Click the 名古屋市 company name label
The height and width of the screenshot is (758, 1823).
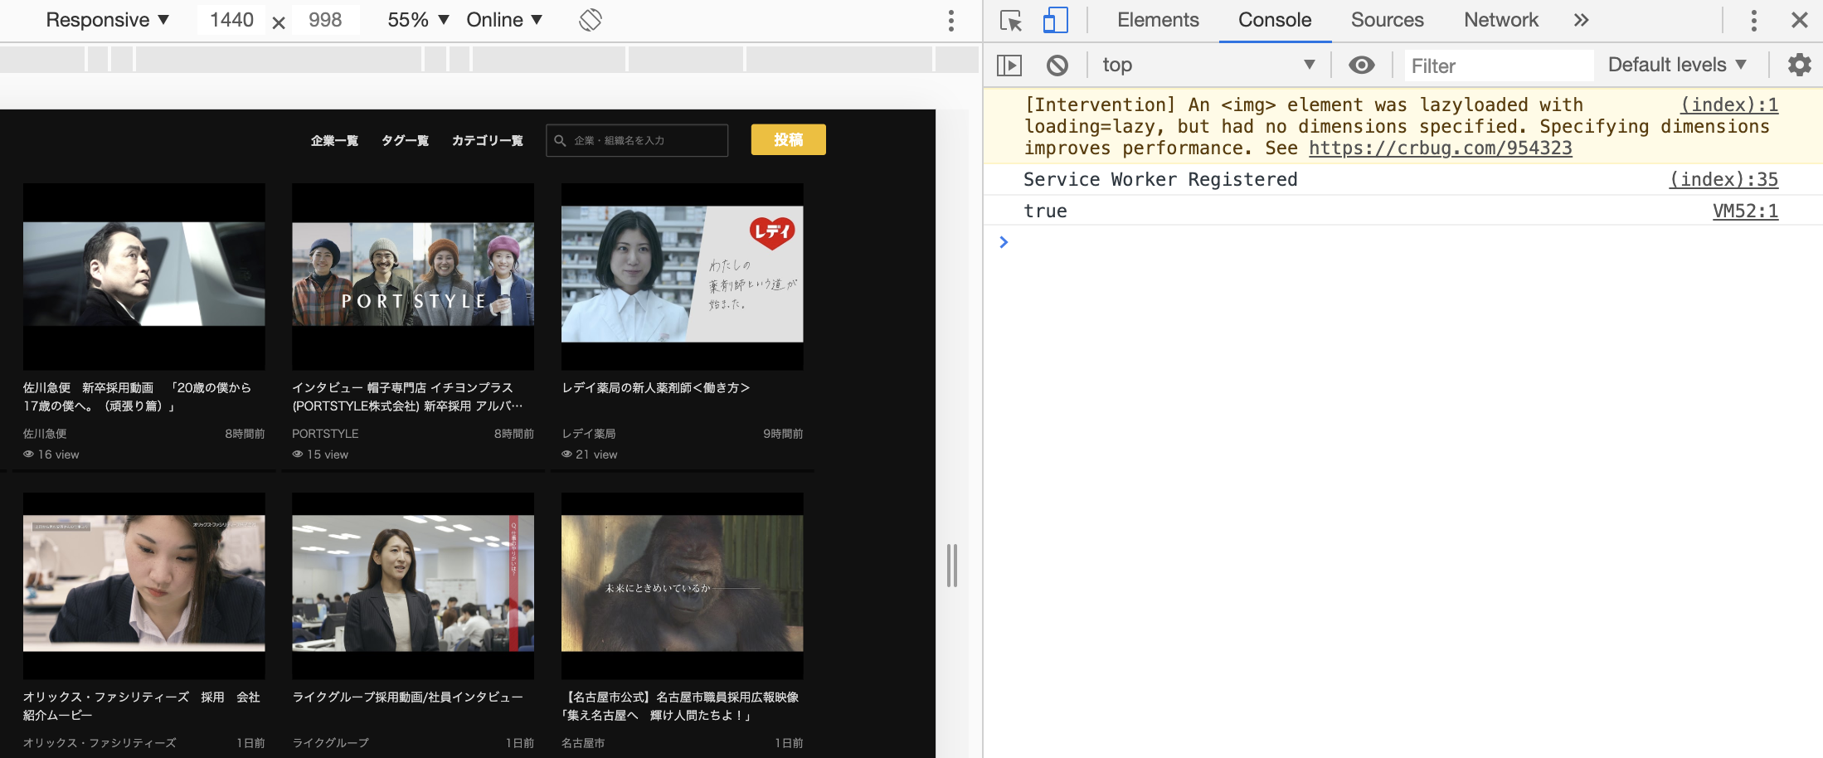tap(582, 743)
